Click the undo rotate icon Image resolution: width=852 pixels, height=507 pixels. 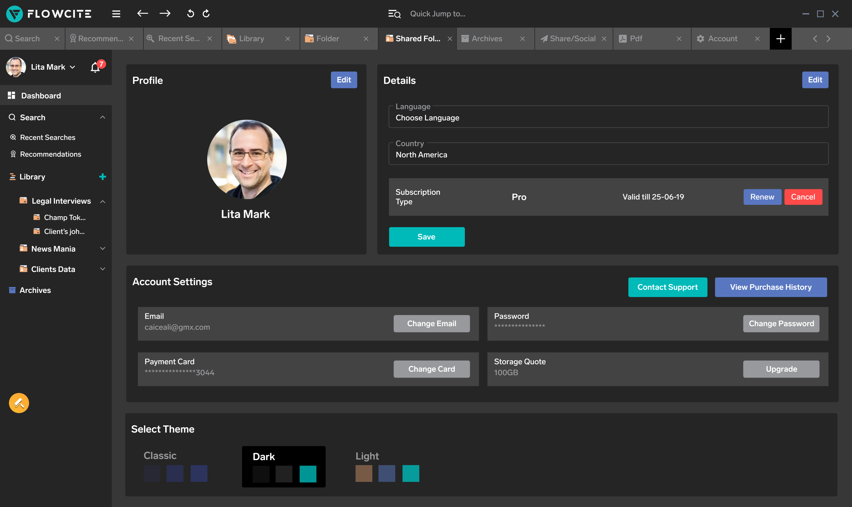click(190, 14)
